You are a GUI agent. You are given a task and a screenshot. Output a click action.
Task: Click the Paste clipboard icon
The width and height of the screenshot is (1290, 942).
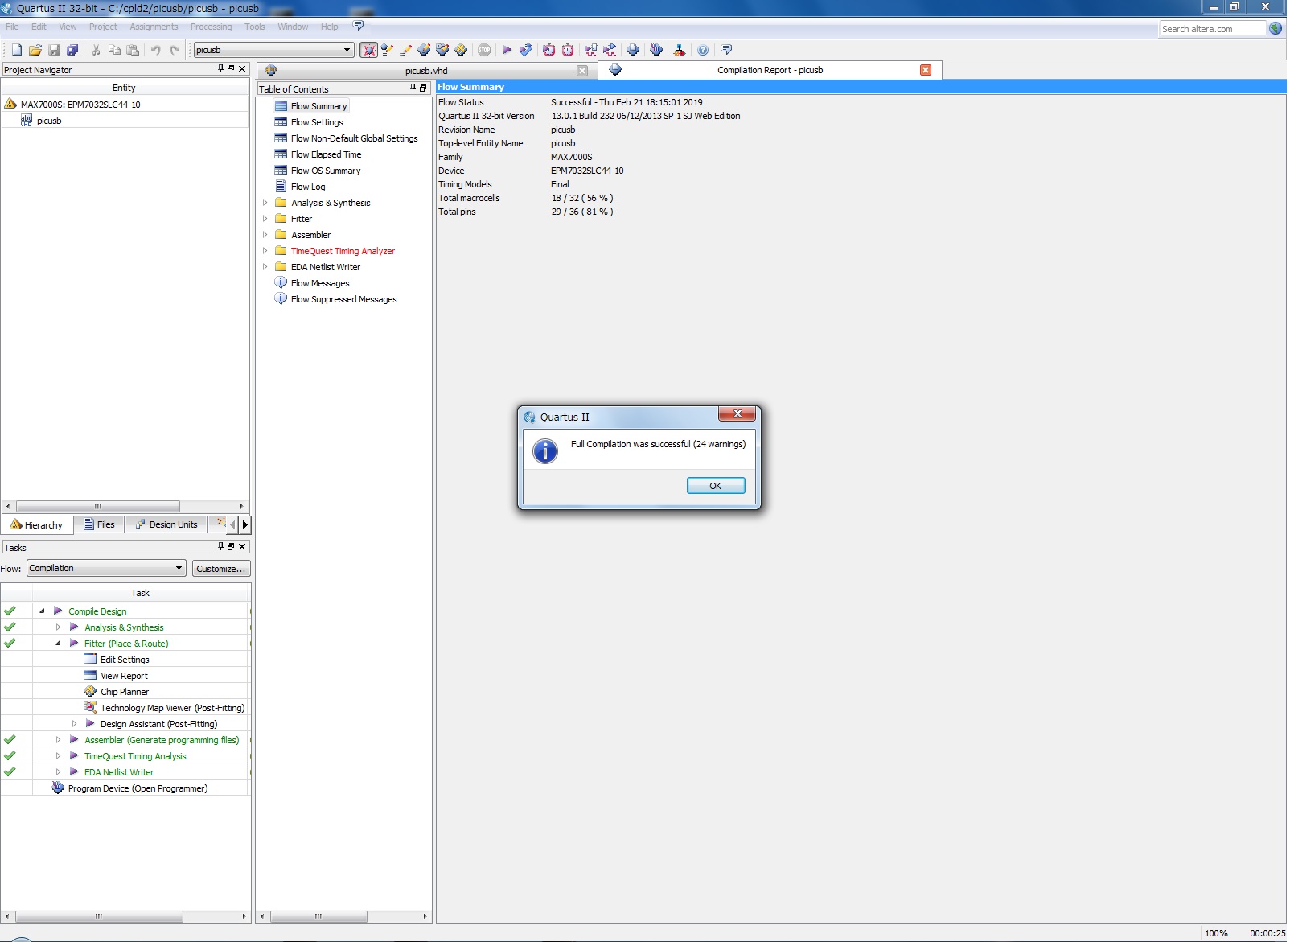point(133,50)
